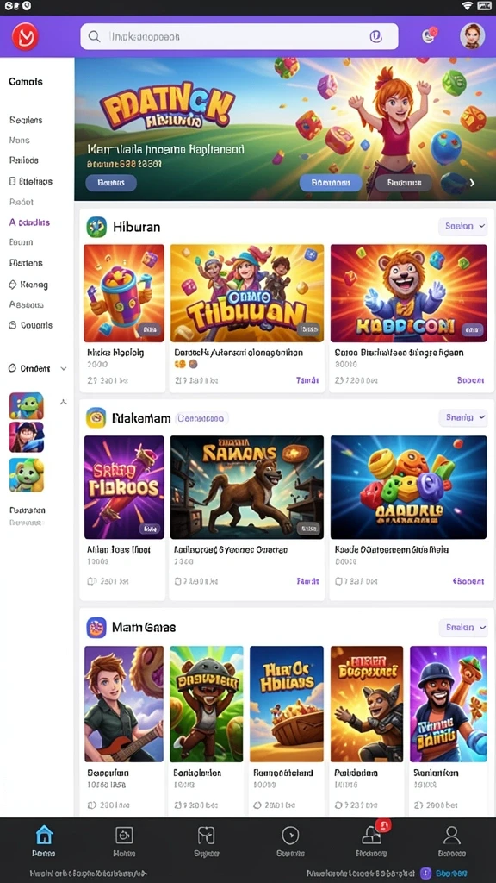Open the user avatar profile picture
This screenshot has width=496, height=883.
click(x=472, y=36)
